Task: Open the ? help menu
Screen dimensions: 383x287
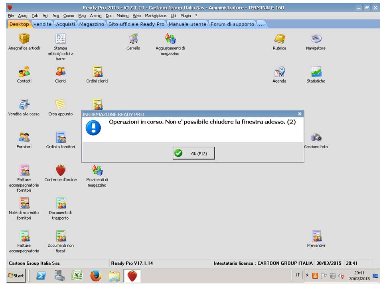Action: 196,16
